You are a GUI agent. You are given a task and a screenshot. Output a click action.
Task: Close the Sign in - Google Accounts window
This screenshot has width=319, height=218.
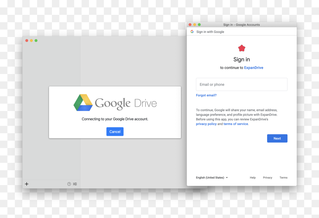click(x=190, y=24)
